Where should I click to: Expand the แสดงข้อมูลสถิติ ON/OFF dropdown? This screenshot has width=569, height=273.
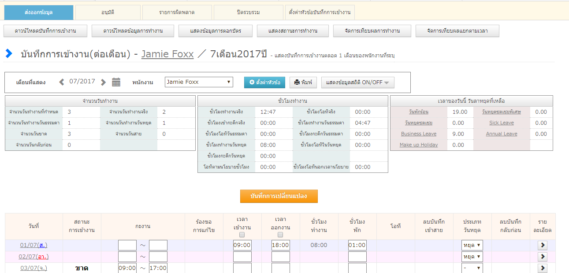pyautogui.click(x=357, y=82)
